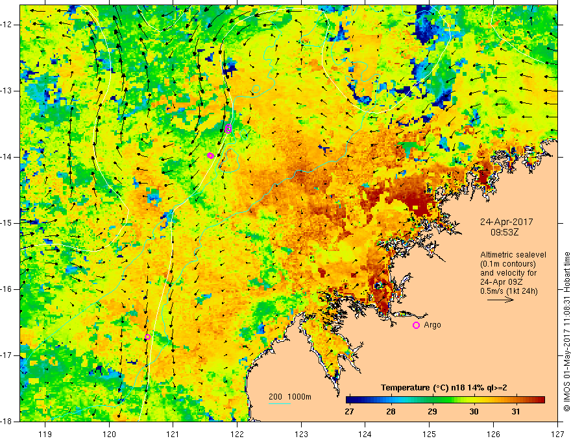Click the longitude axis label 124
The image size is (571, 441).
(365, 434)
